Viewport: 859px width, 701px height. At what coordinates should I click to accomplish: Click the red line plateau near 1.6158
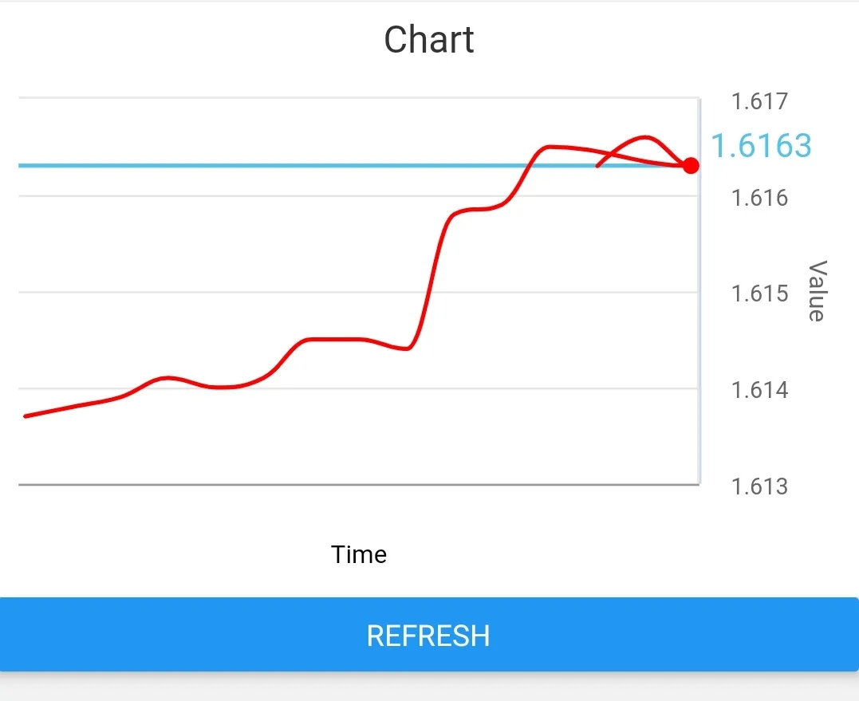coord(475,209)
